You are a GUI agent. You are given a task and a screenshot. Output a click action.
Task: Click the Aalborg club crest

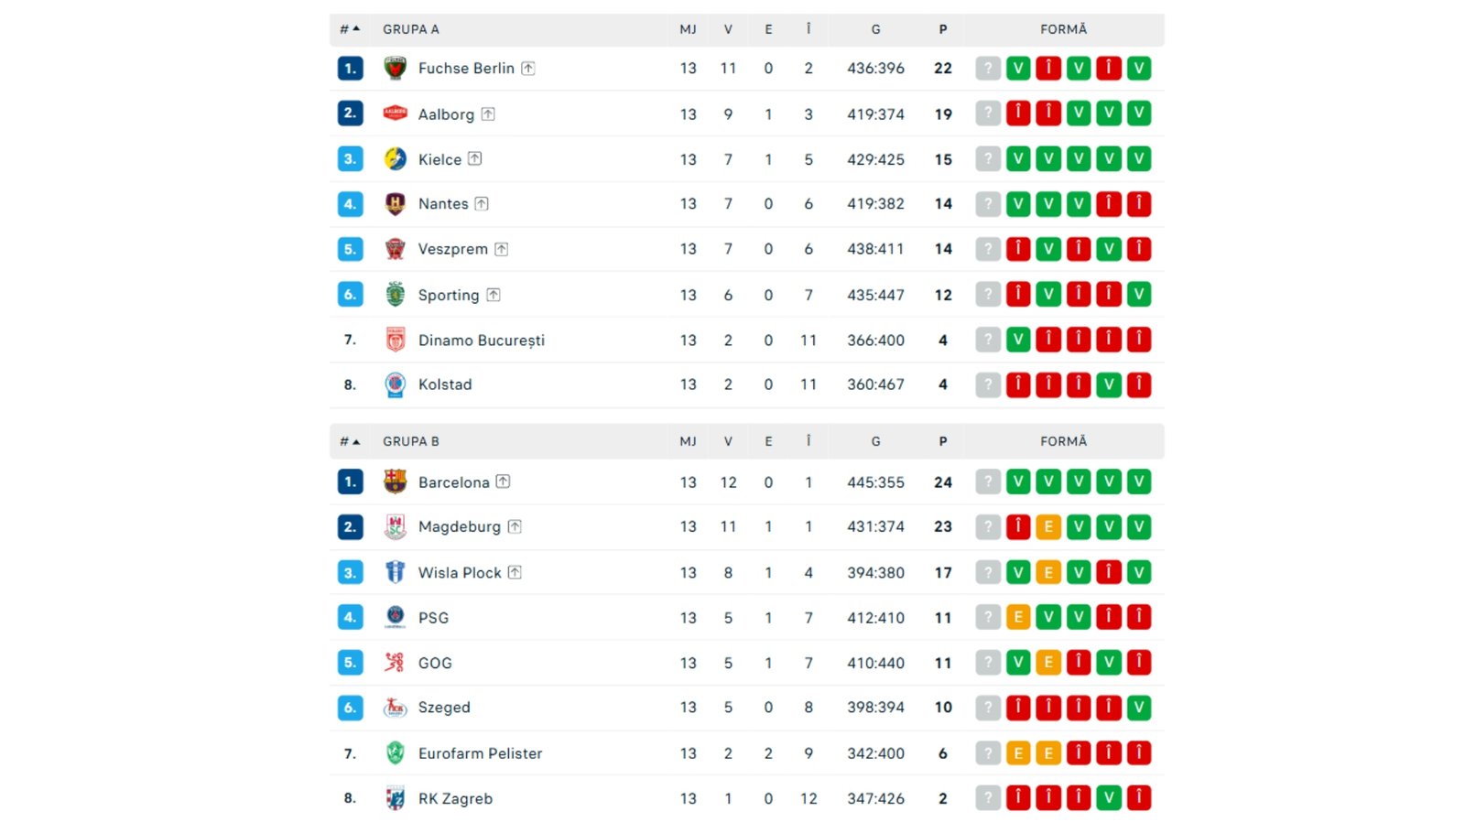(395, 114)
